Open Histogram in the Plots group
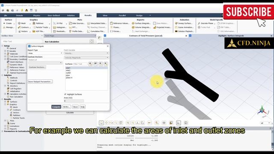Viewport: 274px width, 154px height. 60,27
